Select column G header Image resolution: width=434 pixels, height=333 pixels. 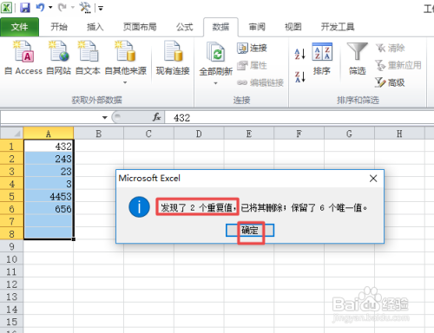[349, 134]
